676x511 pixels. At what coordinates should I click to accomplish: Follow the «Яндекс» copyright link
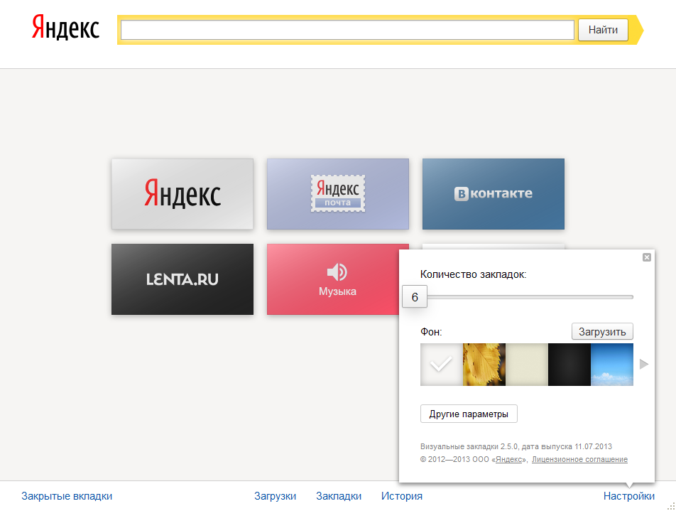508,459
